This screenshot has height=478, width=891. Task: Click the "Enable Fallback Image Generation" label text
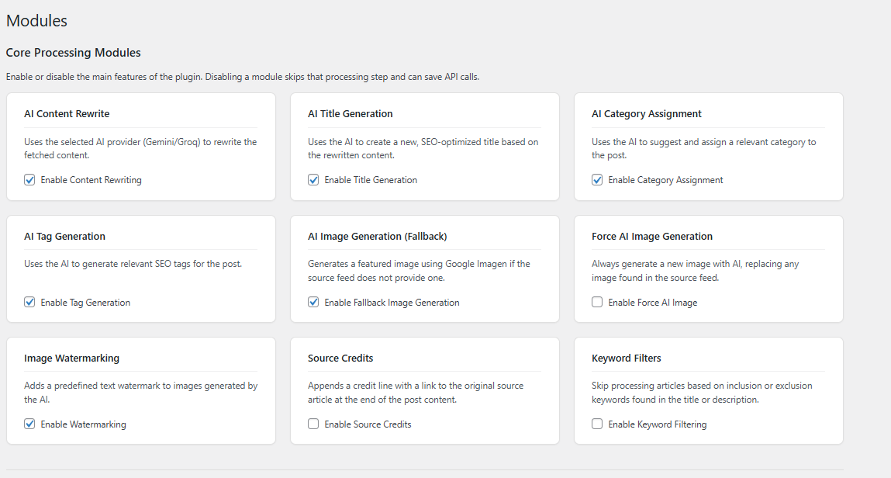[x=392, y=303]
